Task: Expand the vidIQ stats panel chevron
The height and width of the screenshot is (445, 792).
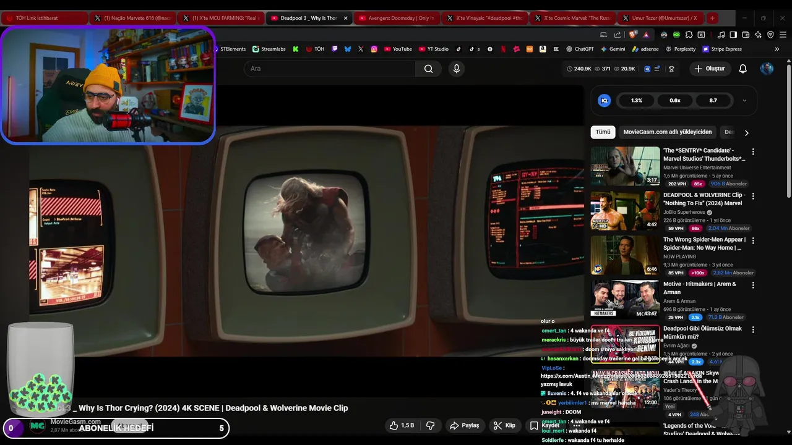Action: pos(744,100)
